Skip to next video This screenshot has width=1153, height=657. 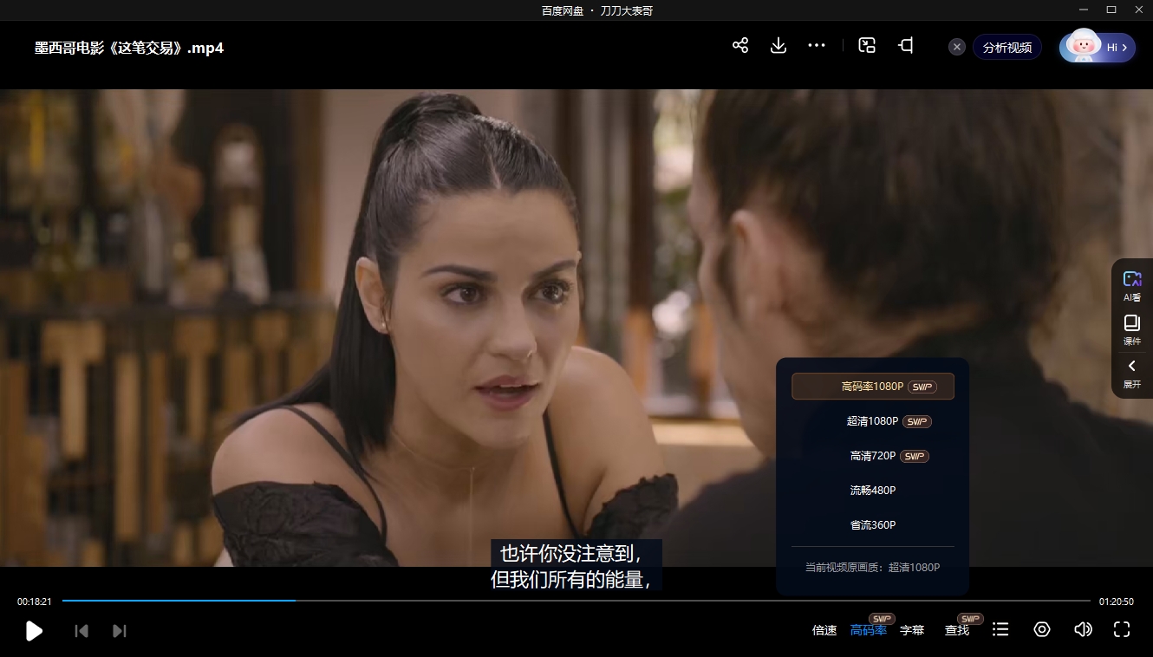pyautogui.click(x=120, y=631)
